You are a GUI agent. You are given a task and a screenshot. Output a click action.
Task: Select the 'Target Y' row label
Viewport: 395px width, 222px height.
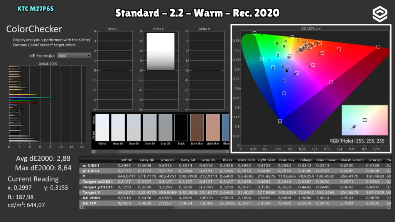[x=89, y=193]
